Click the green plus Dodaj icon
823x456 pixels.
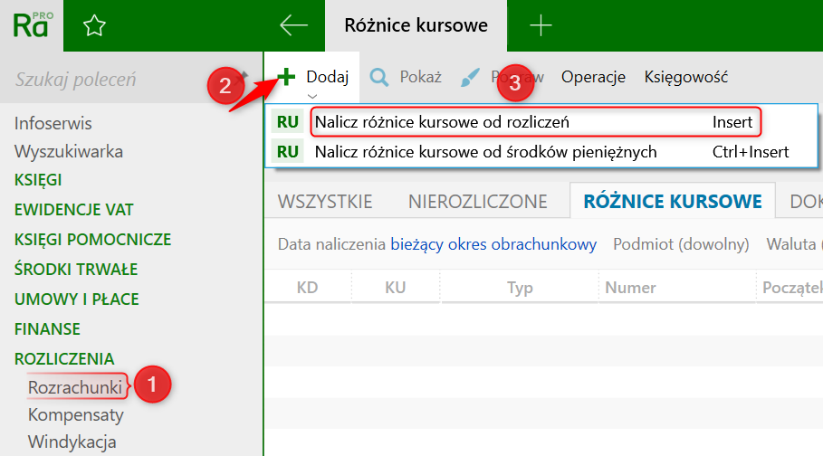[286, 77]
